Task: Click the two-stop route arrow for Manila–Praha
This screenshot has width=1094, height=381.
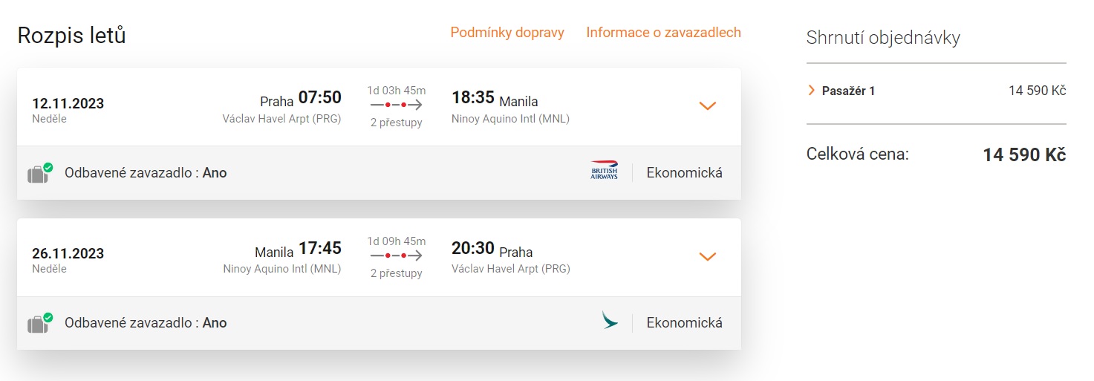Action: (x=396, y=255)
